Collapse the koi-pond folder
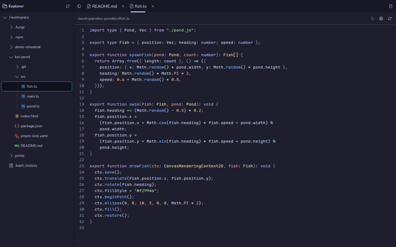The width and height of the screenshot is (396, 247). [x=11, y=57]
